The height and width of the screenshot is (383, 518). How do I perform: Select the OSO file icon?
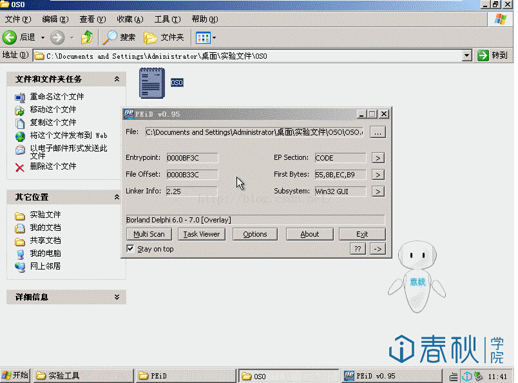(152, 83)
